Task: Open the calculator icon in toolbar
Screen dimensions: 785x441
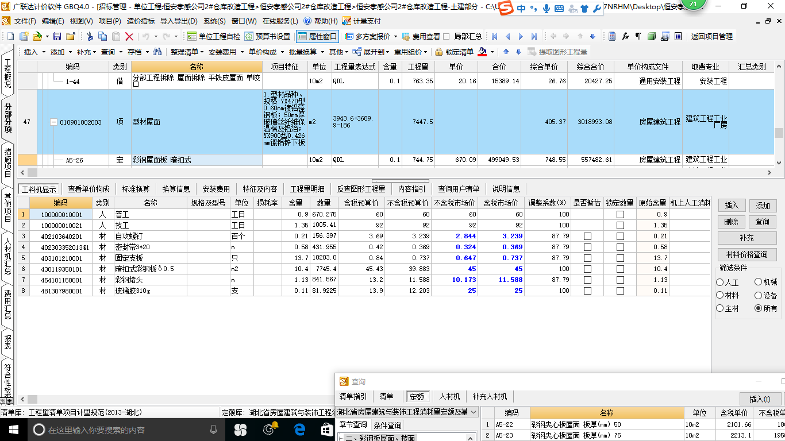Action: tap(612, 36)
